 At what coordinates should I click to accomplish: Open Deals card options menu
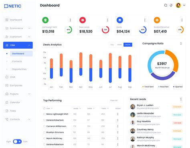pyautogui.click(x=145, y=20)
